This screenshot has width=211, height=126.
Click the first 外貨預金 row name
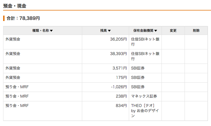(13, 39)
